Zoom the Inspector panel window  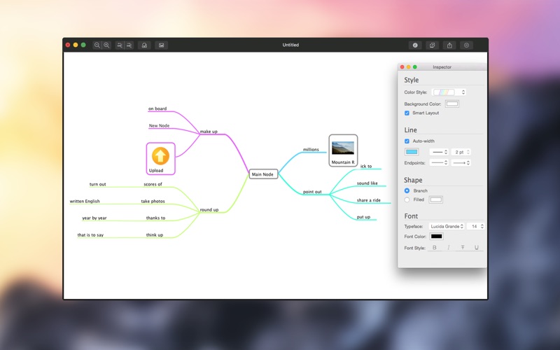[x=415, y=67]
